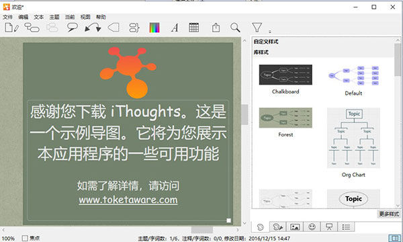Open the 主题 menu
403x242 pixels.
[x=54, y=17]
